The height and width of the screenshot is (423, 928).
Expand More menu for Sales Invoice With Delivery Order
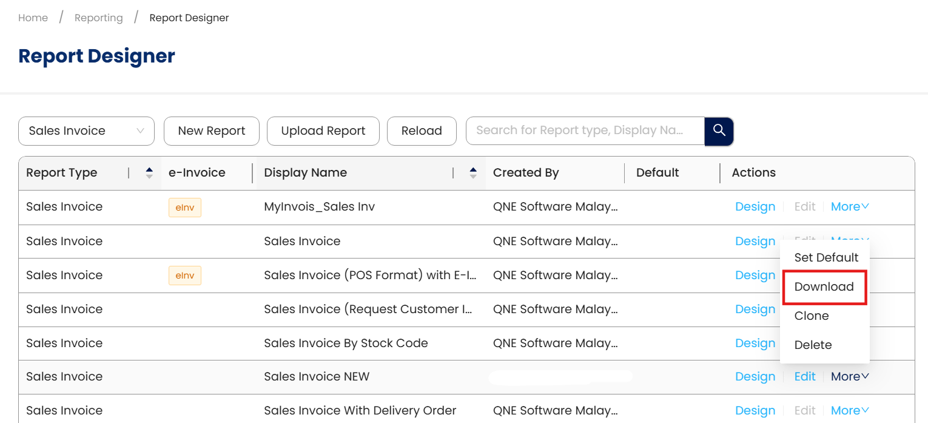850,411
